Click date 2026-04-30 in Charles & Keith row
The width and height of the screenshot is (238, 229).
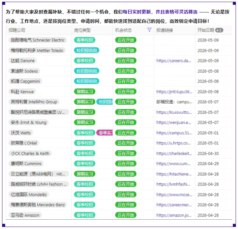click(208, 154)
